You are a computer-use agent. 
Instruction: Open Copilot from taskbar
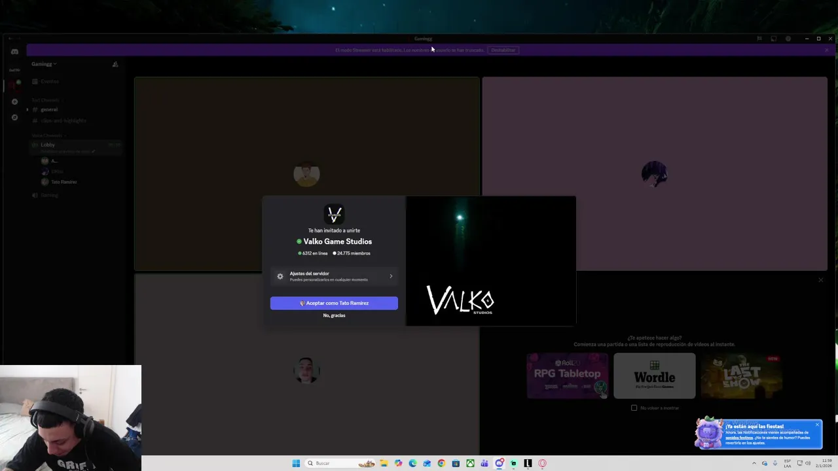pyautogui.click(x=398, y=463)
